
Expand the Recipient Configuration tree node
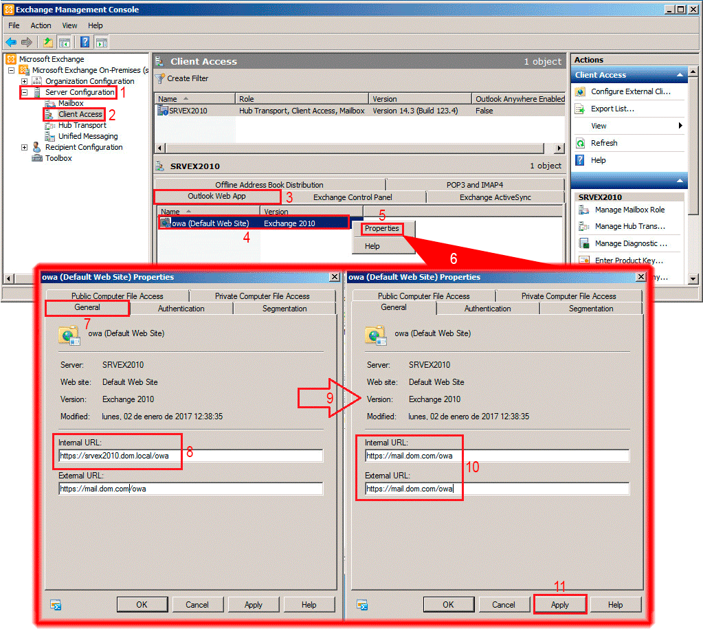pyautogui.click(x=24, y=147)
